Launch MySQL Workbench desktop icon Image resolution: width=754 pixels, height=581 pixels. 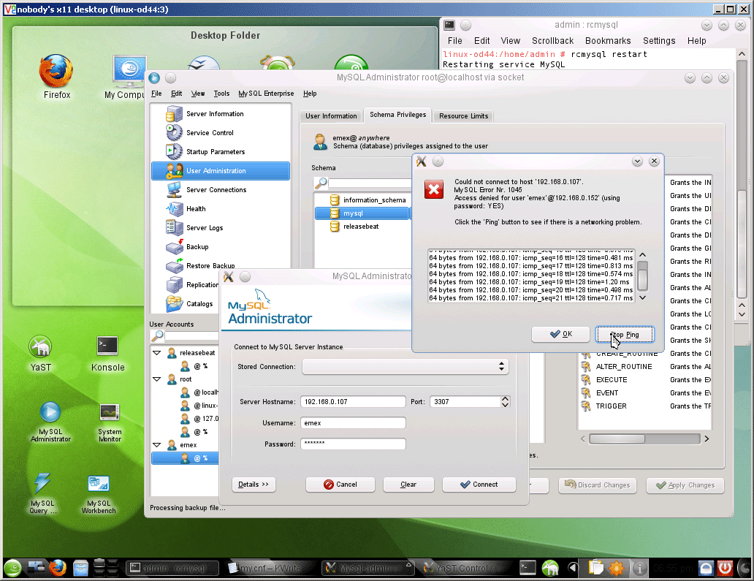tap(99, 493)
